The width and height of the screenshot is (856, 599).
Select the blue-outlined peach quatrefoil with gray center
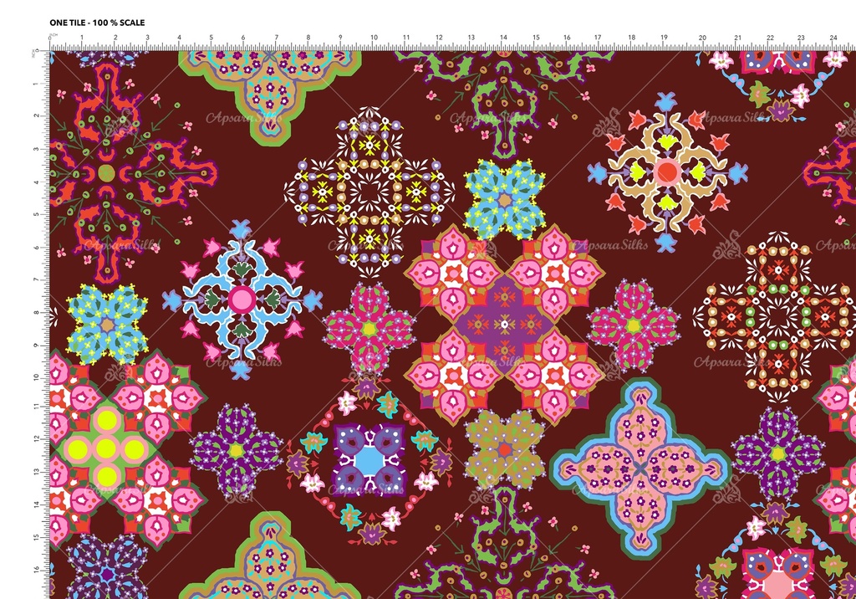[x=640, y=468]
